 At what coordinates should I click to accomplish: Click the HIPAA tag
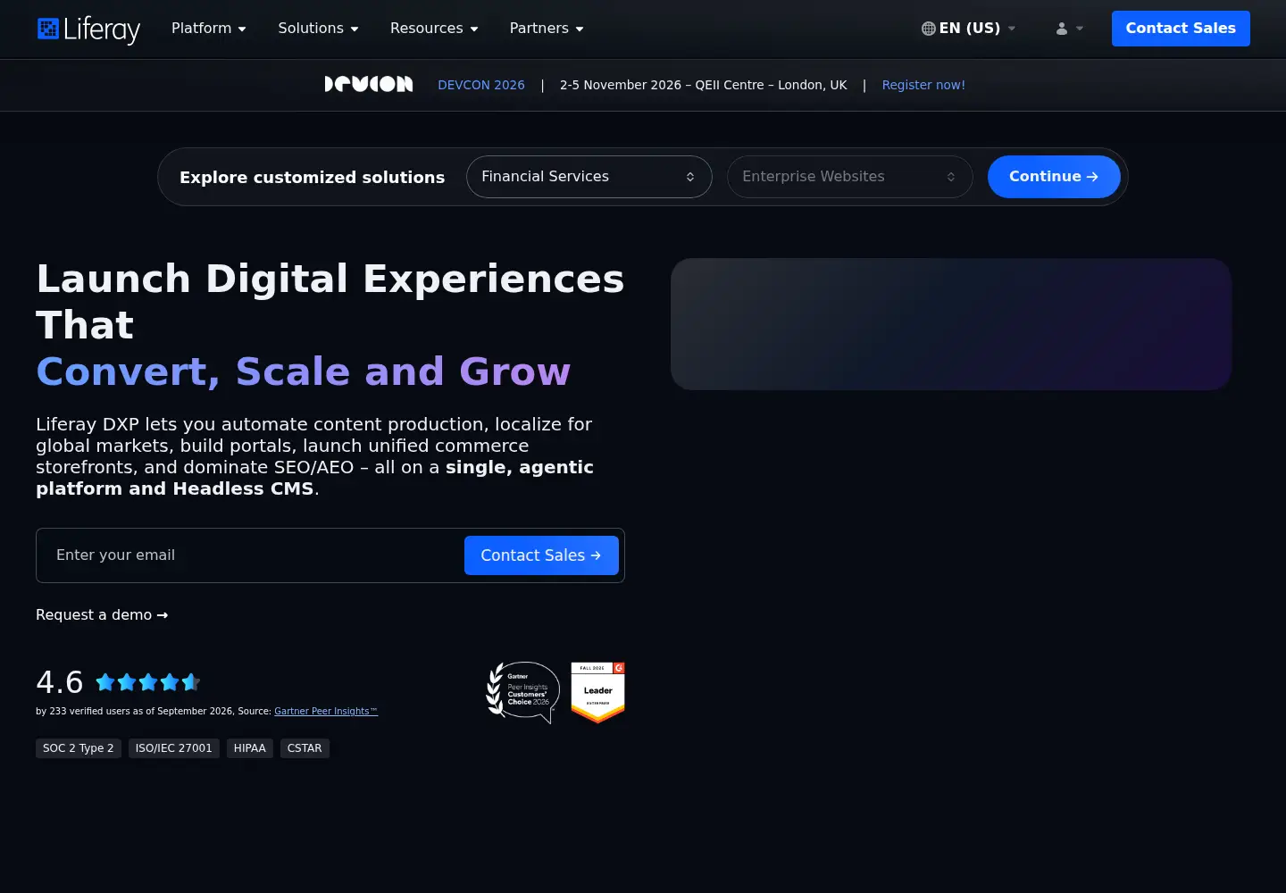click(x=250, y=748)
